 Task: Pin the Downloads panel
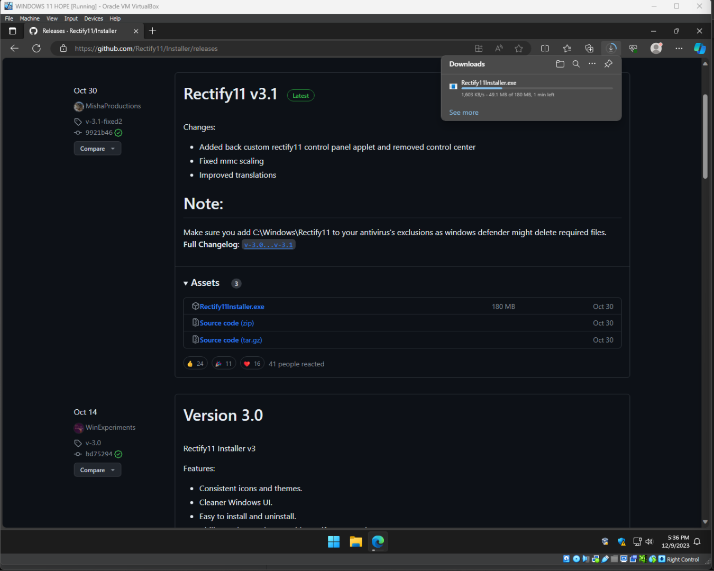pos(608,64)
